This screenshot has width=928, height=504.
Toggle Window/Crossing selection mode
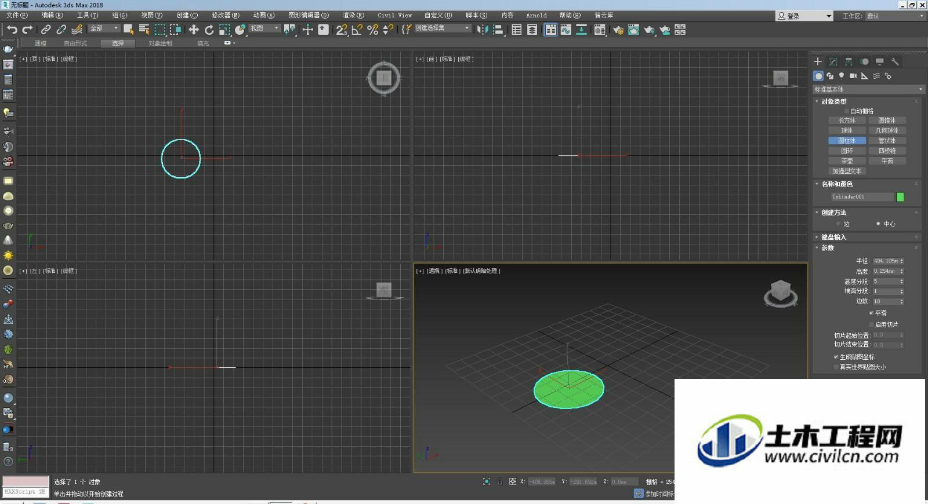175,30
